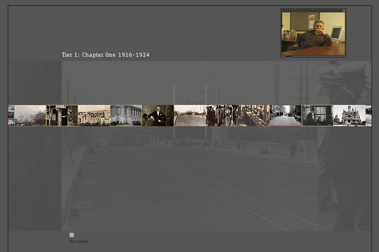Open the Victorian mansion thumbnail
This screenshot has height=252, width=379.
(349, 116)
